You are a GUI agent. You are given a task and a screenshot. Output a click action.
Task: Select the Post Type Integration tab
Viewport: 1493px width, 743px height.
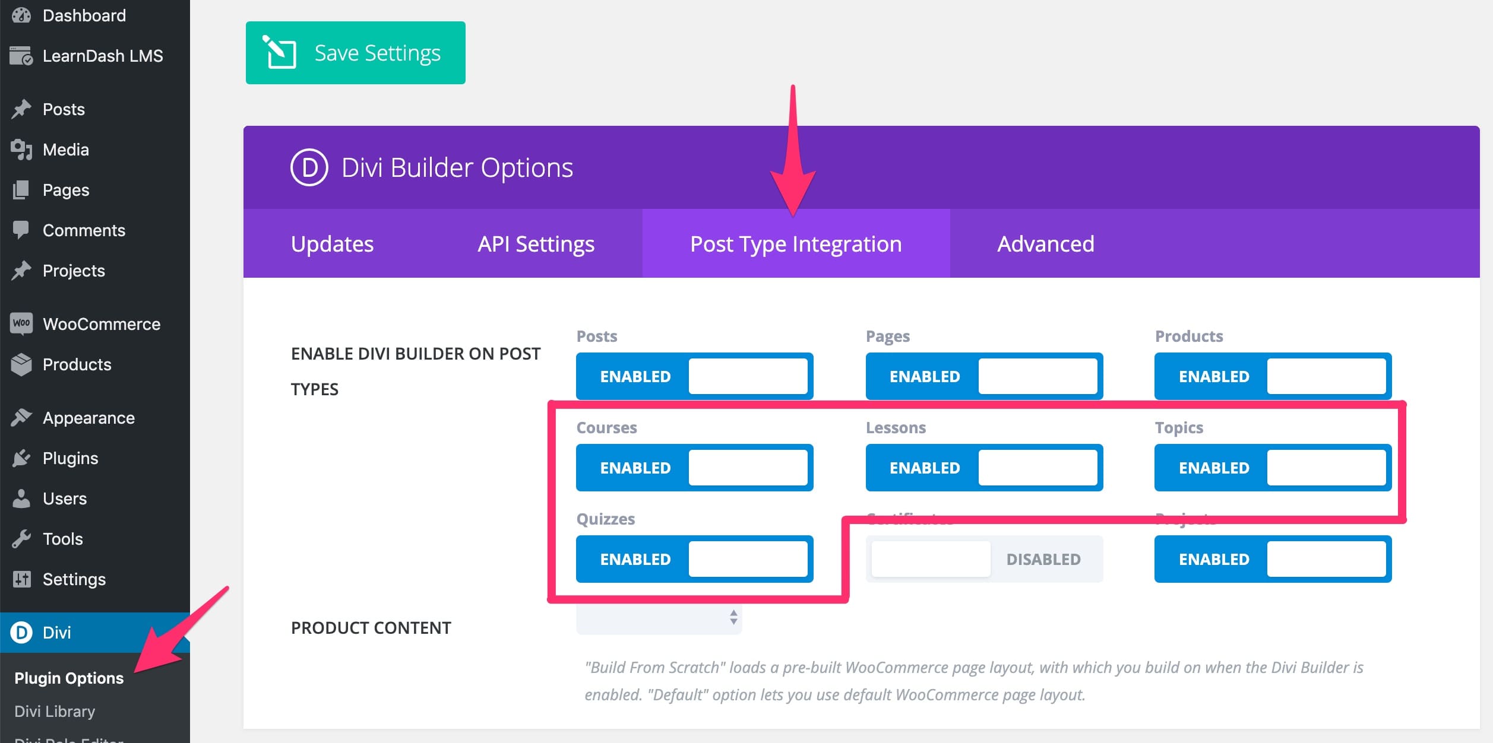pyautogui.click(x=796, y=244)
